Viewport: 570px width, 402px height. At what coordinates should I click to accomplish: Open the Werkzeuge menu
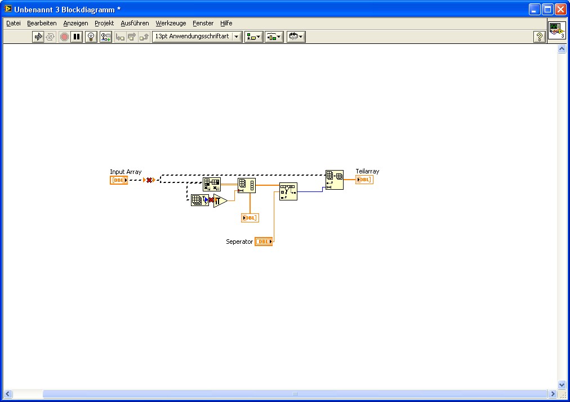(171, 23)
